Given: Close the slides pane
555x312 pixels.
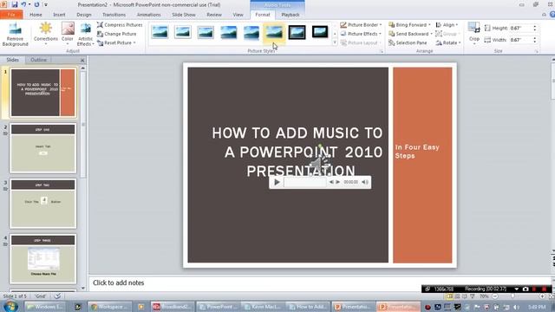Looking at the screenshot, I should coord(82,60).
